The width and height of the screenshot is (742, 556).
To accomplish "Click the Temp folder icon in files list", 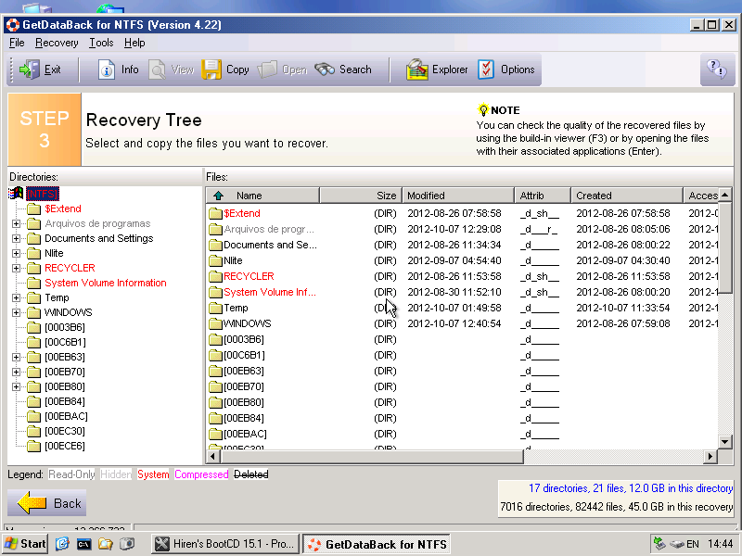I will (216, 308).
